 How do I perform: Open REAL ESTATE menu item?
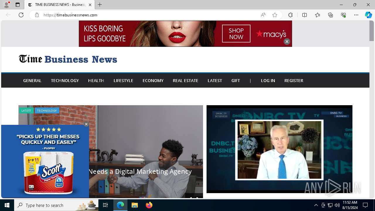pyautogui.click(x=185, y=81)
